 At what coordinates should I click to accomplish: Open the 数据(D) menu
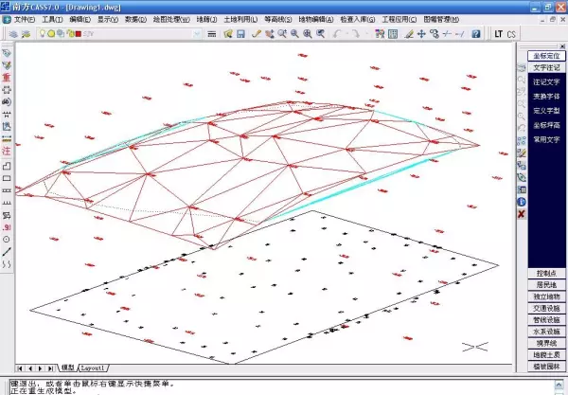point(135,19)
